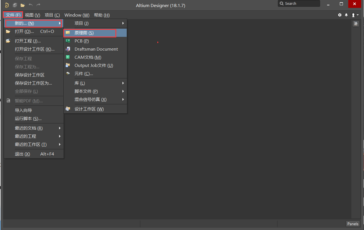Expand the 最近的工作区 (T) submenu arrow
Screen dimensions: 364x230
coord(60,145)
